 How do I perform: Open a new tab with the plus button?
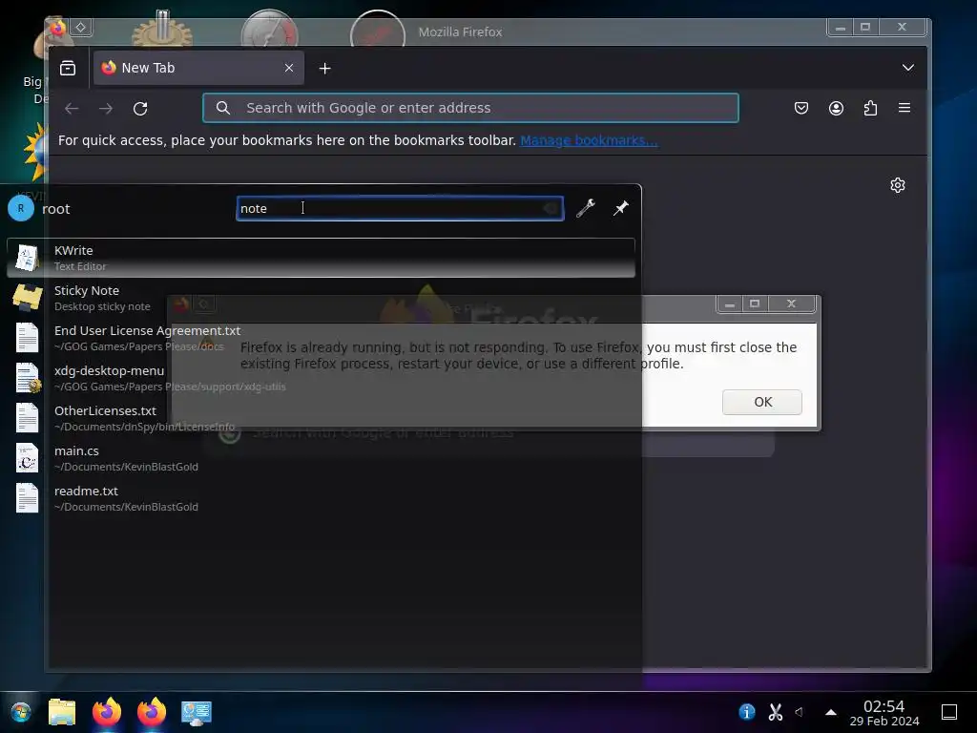point(324,69)
